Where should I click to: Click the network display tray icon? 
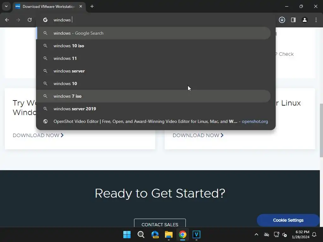click(276, 234)
